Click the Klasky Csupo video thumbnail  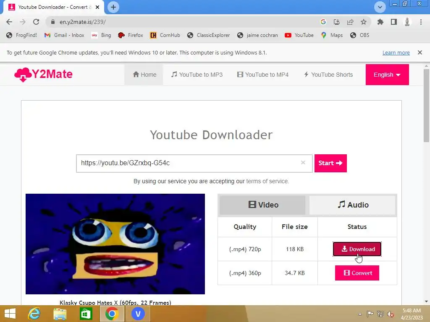(x=115, y=244)
